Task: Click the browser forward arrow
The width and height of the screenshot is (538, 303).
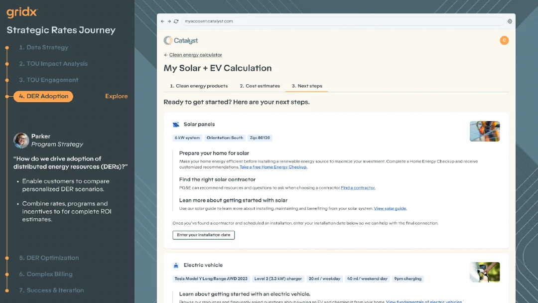Action: tap(169, 21)
